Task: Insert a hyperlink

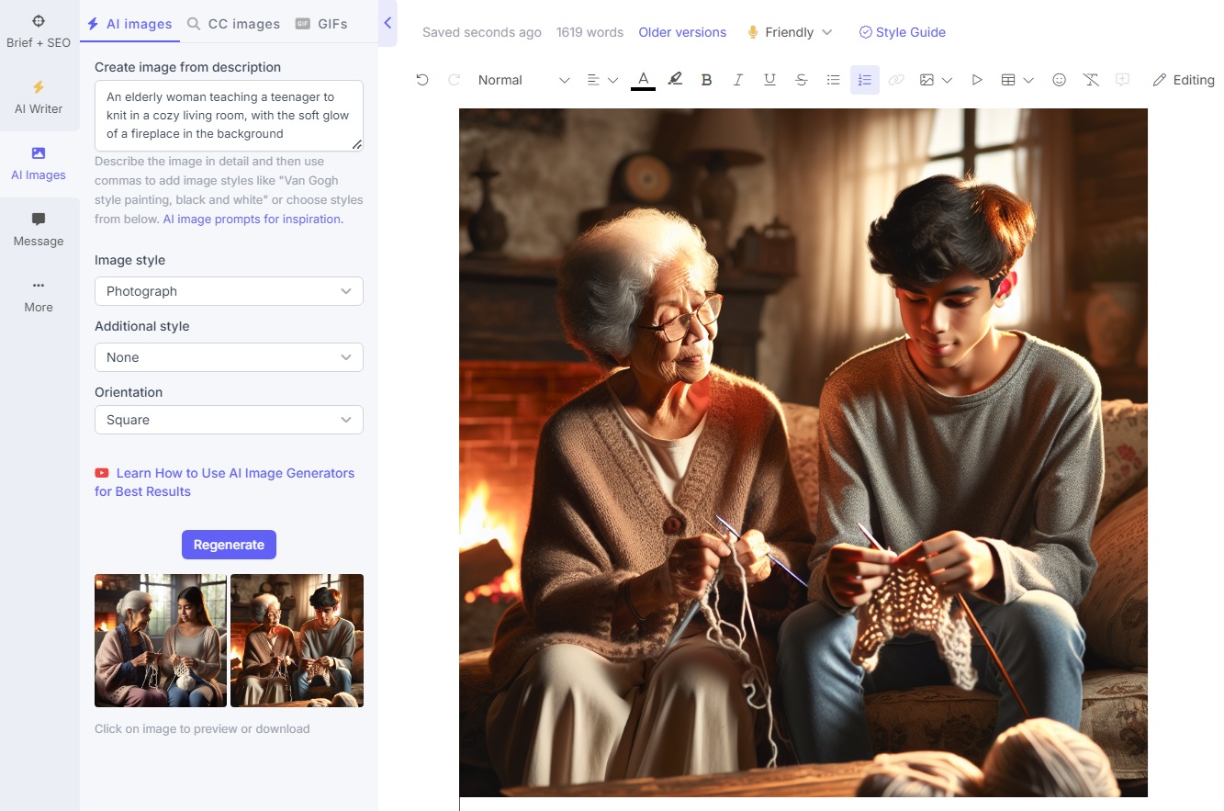Action: (x=896, y=80)
